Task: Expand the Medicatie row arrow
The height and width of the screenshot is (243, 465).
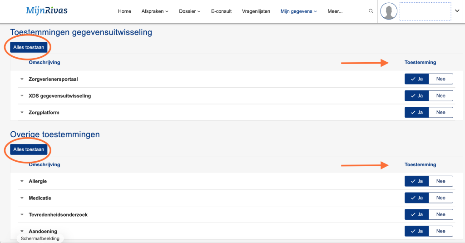Action: point(21,198)
